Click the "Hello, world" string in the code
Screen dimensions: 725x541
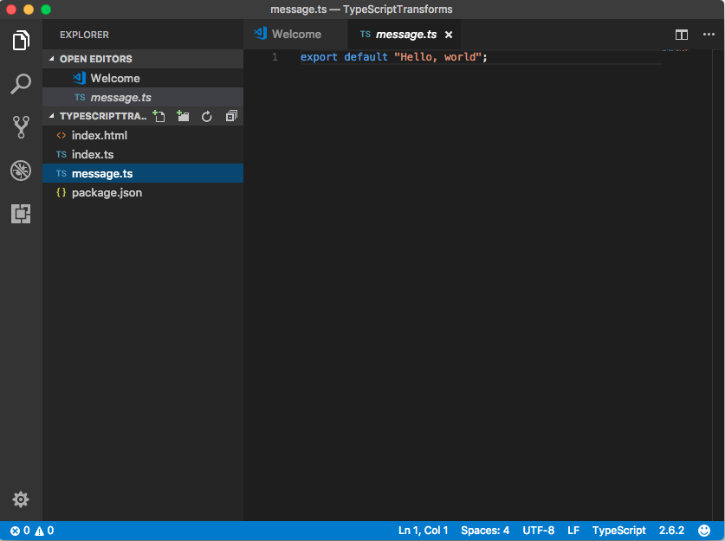437,57
